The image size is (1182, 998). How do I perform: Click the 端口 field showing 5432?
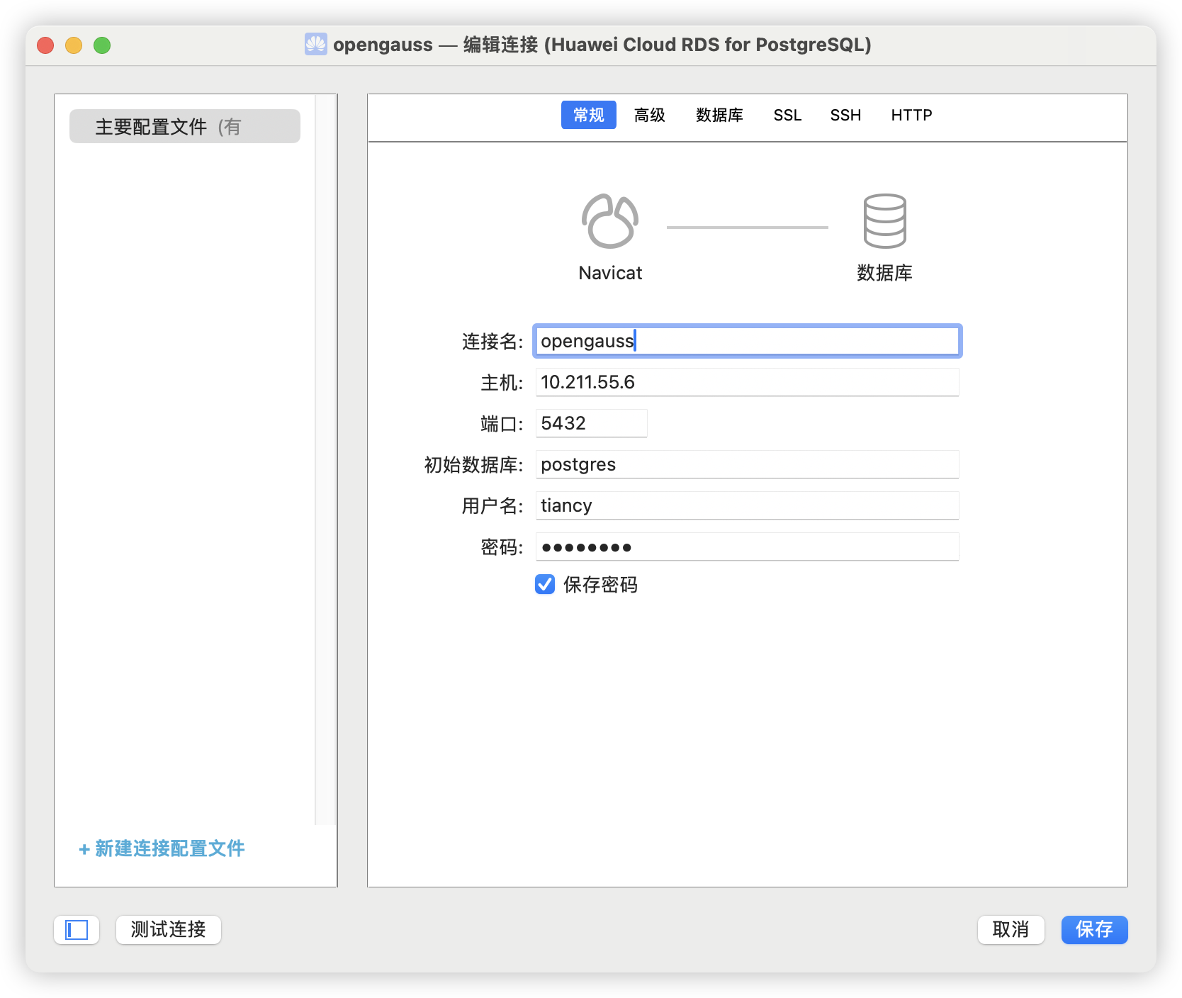point(592,423)
